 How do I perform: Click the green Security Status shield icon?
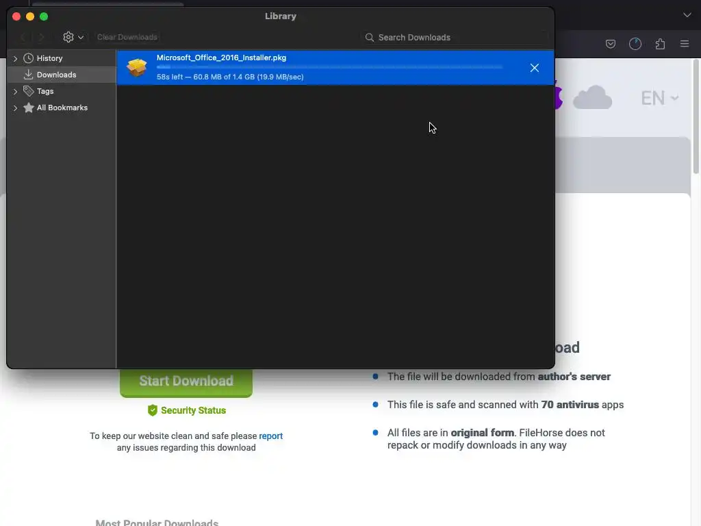coord(153,410)
